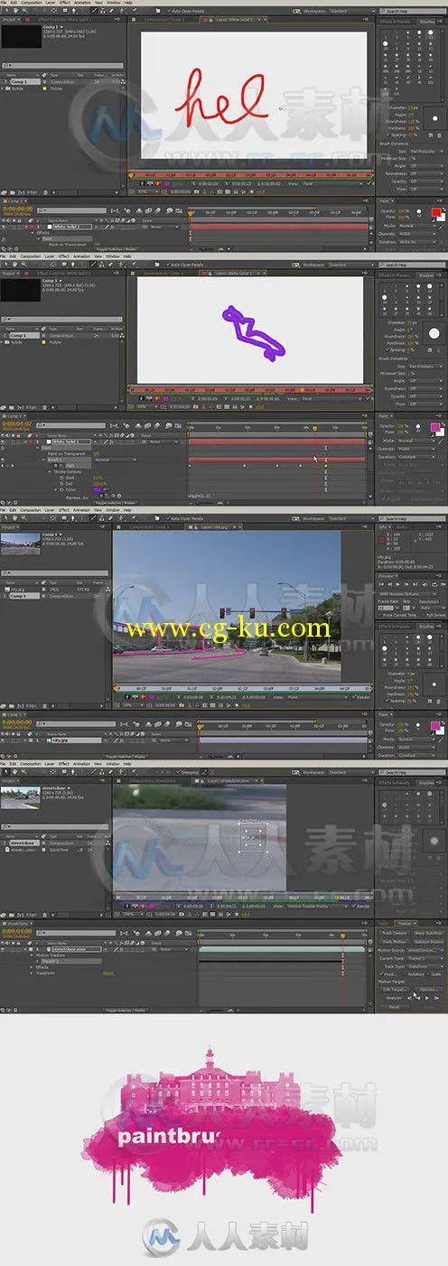Tick Auto-Open Panels in the red 'hel' screenshot
Viewport: 448px width, 1266px height.
click(169, 11)
